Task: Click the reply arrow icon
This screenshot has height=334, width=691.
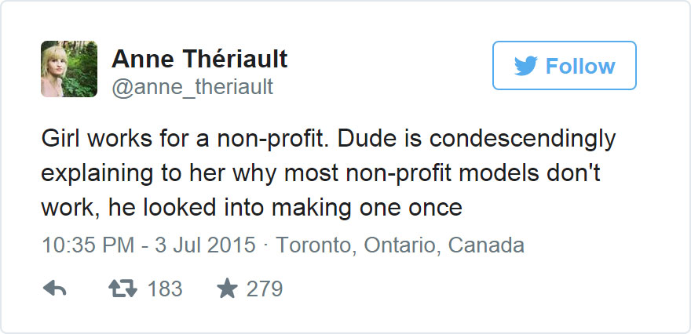Action: click(53, 289)
